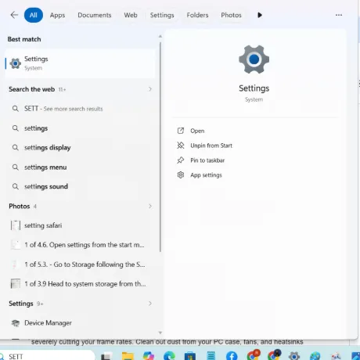Switch to the Web filter tab

131,15
